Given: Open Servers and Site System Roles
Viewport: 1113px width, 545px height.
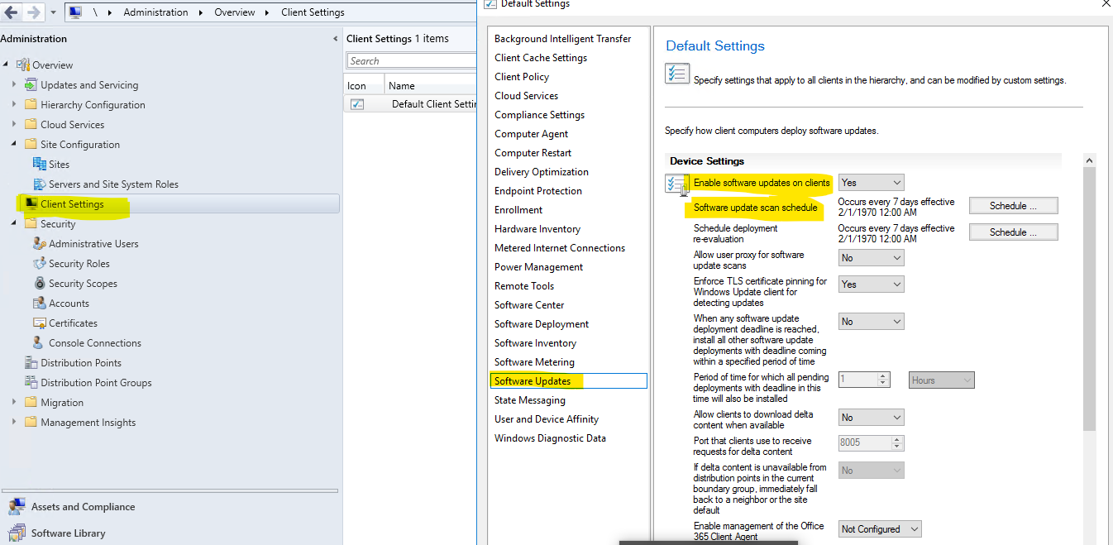Looking at the screenshot, I should click(110, 184).
